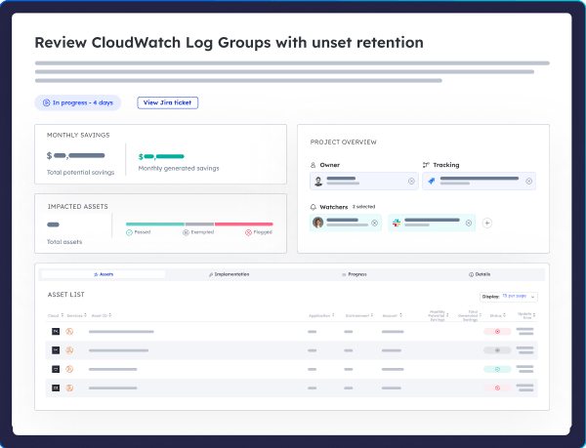Click the View Jira ticket button
The width and height of the screenshot is (586, 448).
point(168,102)
